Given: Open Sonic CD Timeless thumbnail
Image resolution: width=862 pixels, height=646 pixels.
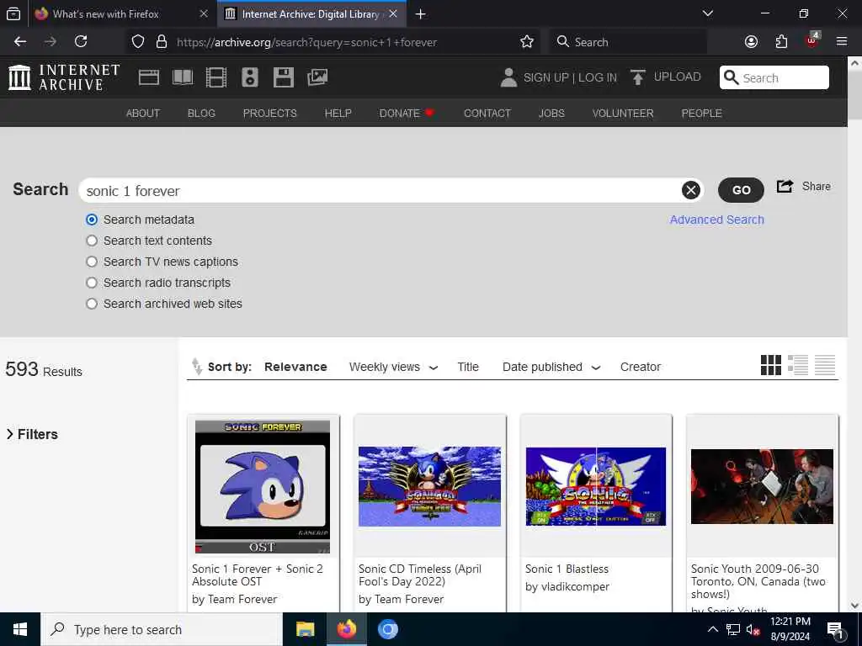Looking at the screenshot, I should click(x=429, y=487).
